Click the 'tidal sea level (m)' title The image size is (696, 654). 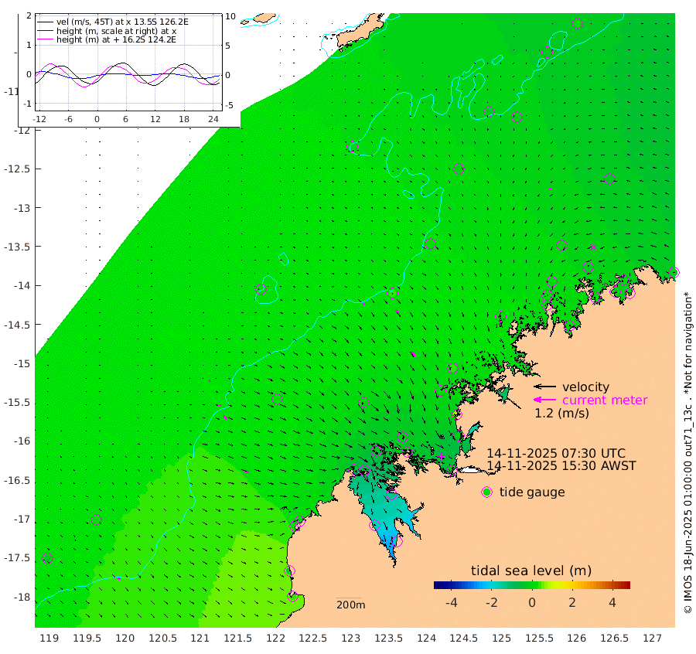(531, 571)
